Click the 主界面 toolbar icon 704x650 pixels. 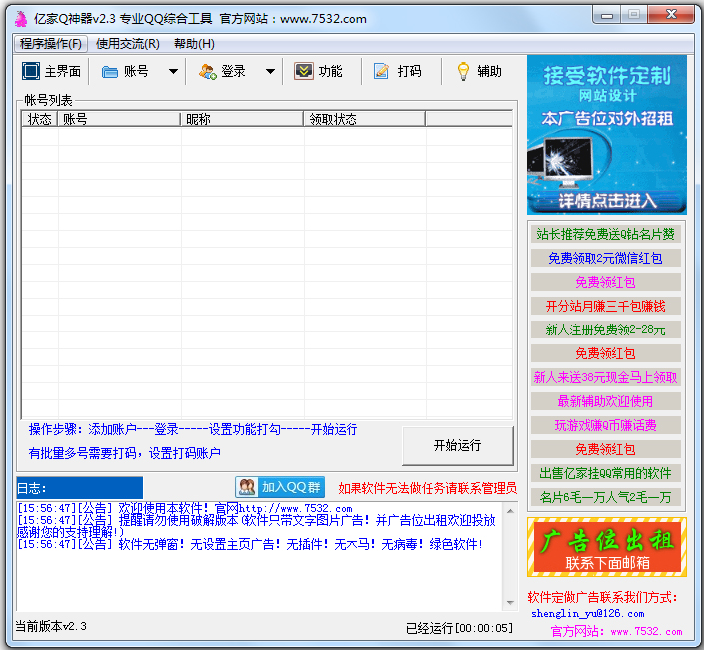[x=30, y=71]
